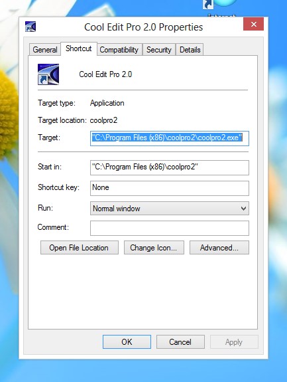Open the Compatibility tab
Viewport: 287px width, 382px height.
click(119, 50)
